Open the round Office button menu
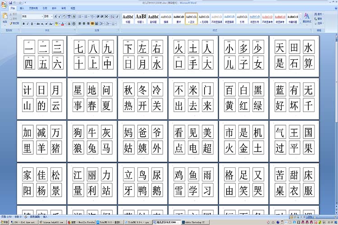Image resolution: width=338 pixels, height=225 pixels. (x=4, y=5)
